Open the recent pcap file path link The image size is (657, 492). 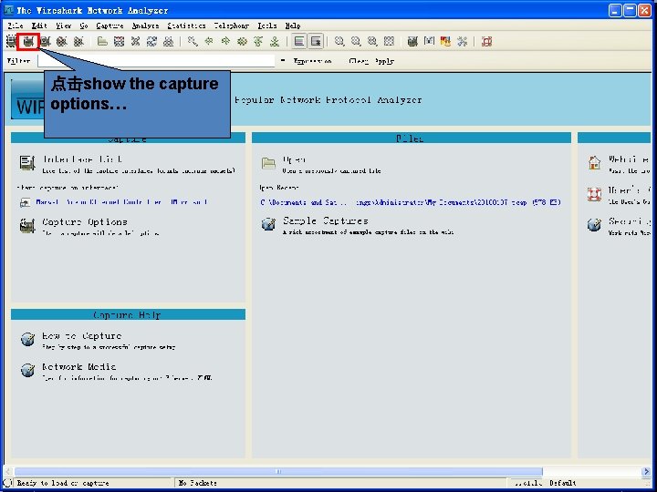pos(411,202)
